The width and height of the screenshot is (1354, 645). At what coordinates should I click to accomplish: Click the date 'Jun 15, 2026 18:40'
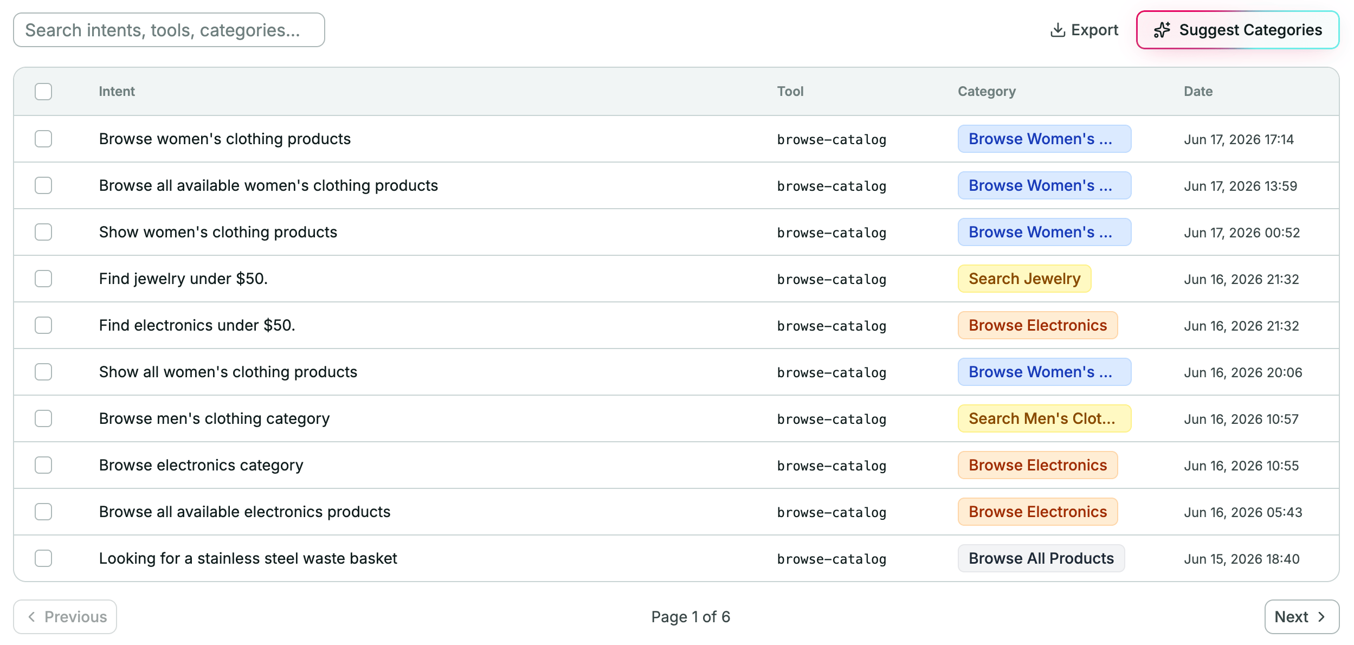click(x=1242, y=559)
